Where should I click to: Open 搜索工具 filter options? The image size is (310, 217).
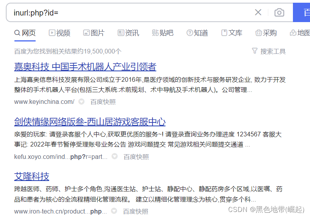(269, 51)
